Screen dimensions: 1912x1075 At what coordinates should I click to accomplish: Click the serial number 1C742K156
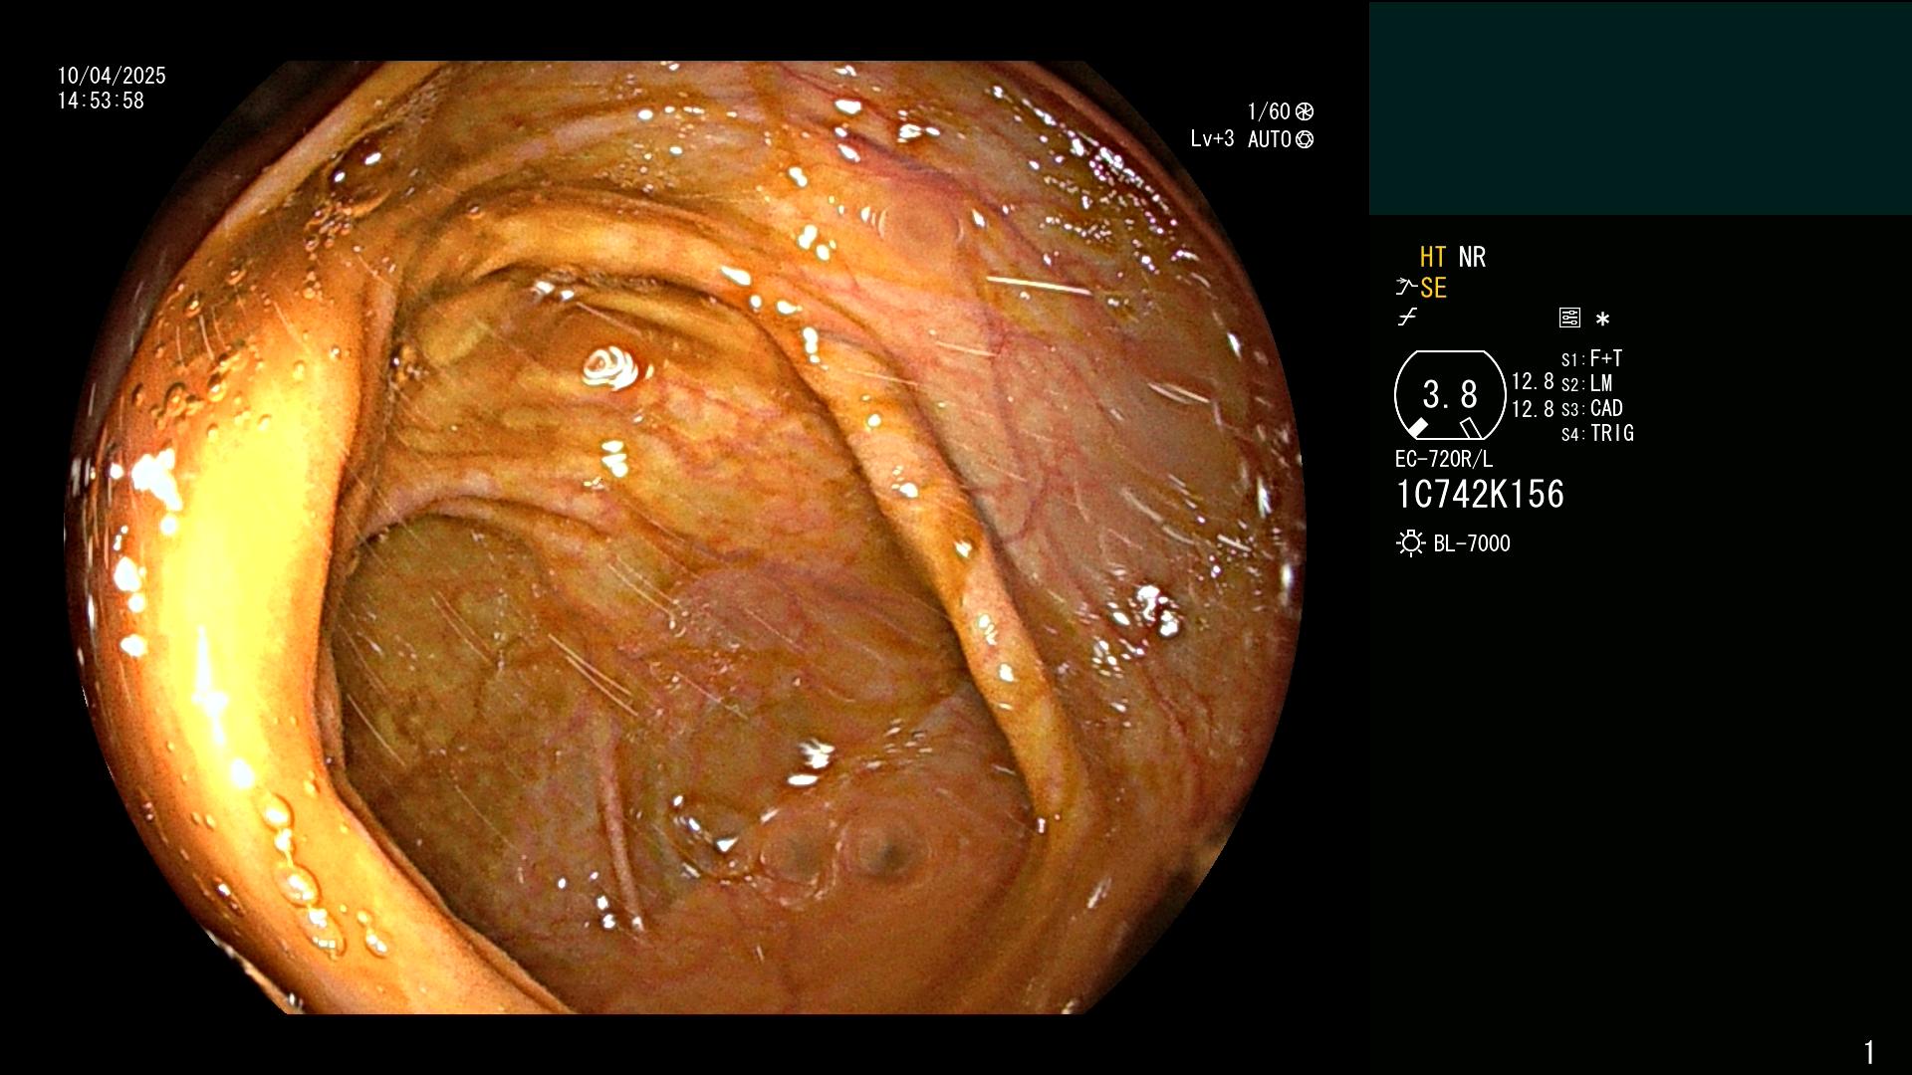tap(1480, 495)
